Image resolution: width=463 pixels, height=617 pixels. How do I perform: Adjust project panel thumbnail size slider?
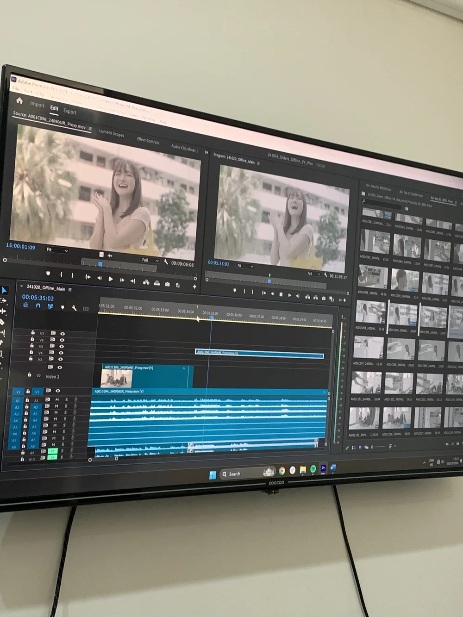(x=379, y=447)
